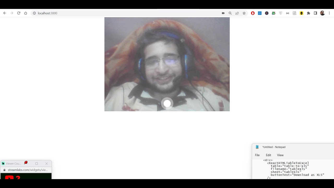This screenshot has height=188, width=334.
Task: Go back to the previous page
Action: [x=5, y=13]
